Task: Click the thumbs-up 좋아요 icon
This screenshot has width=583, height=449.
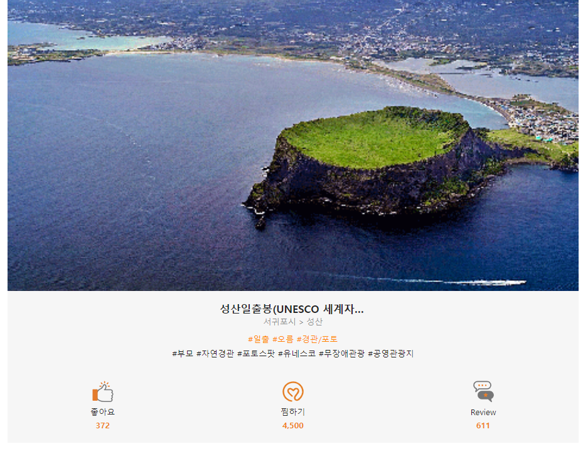Action: click(x=103, y=391)
